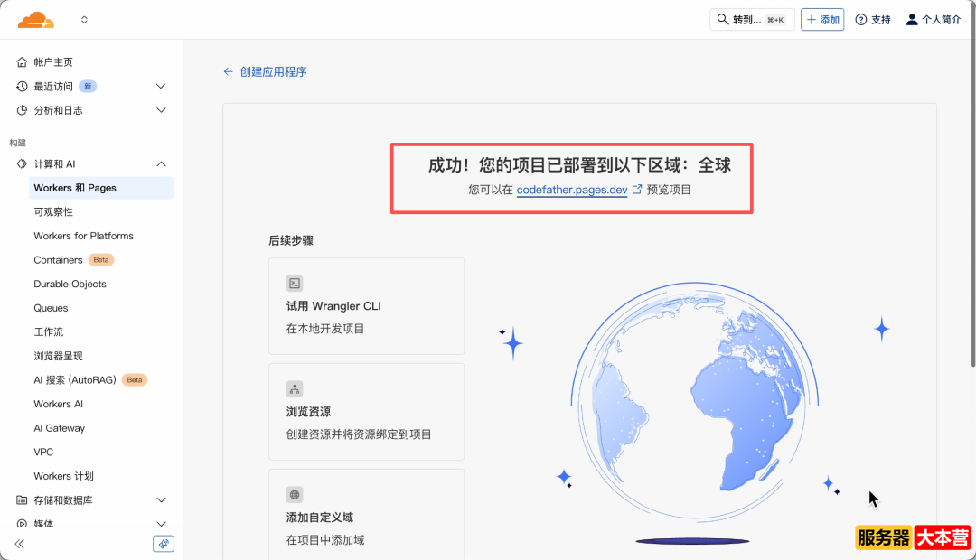This screenshot has width=976, height=560.
Task: Collapse the sidebar with the double-chevron icon
Action: click(x=18, y=543)
